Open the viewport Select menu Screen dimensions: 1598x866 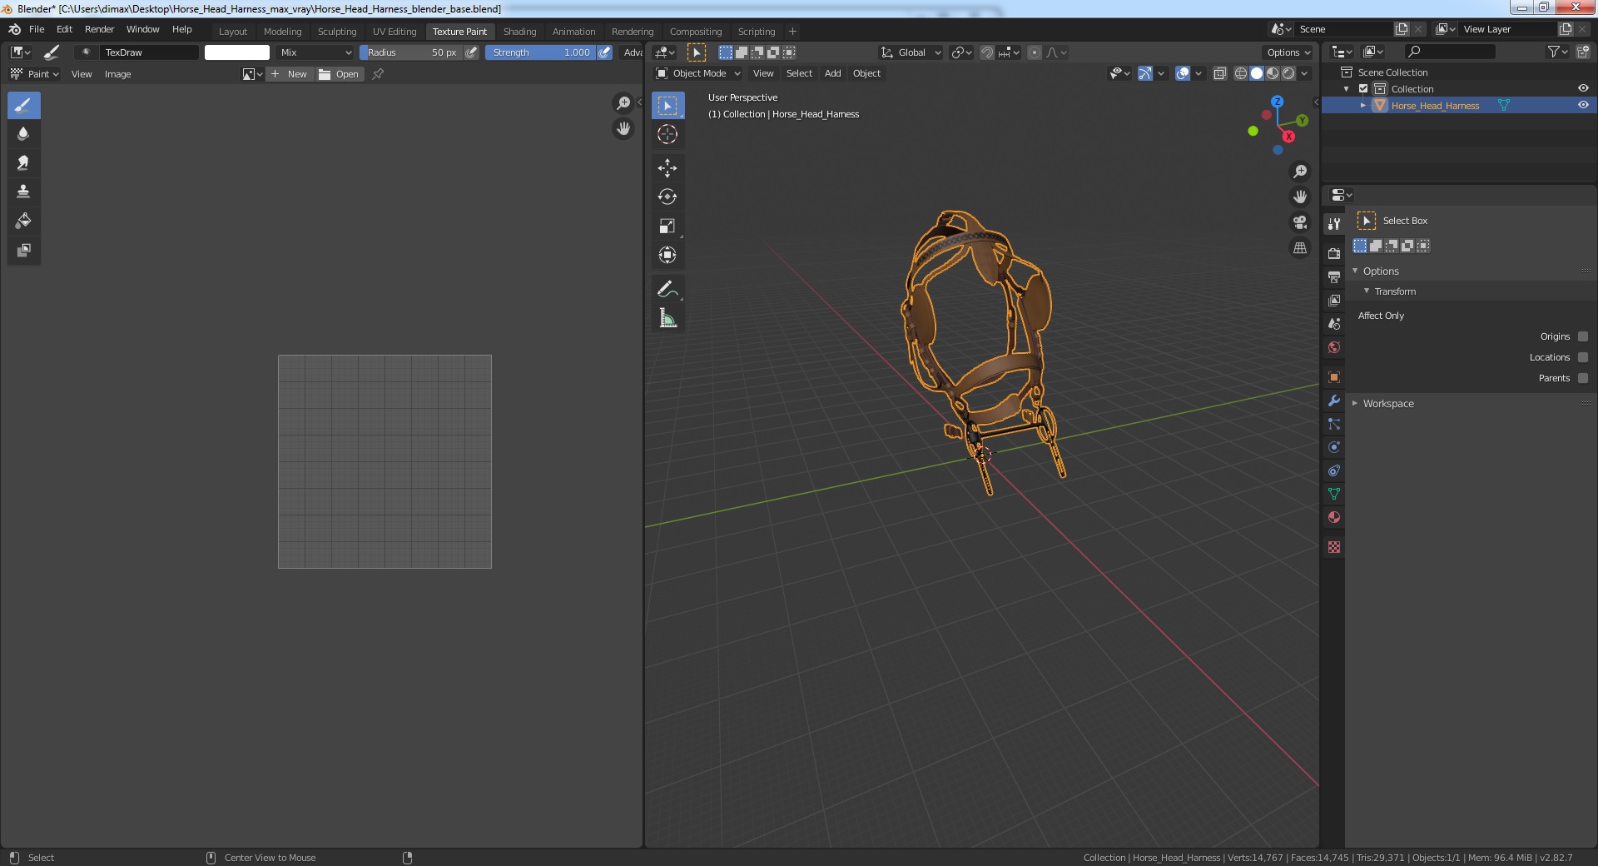[799, 73]
